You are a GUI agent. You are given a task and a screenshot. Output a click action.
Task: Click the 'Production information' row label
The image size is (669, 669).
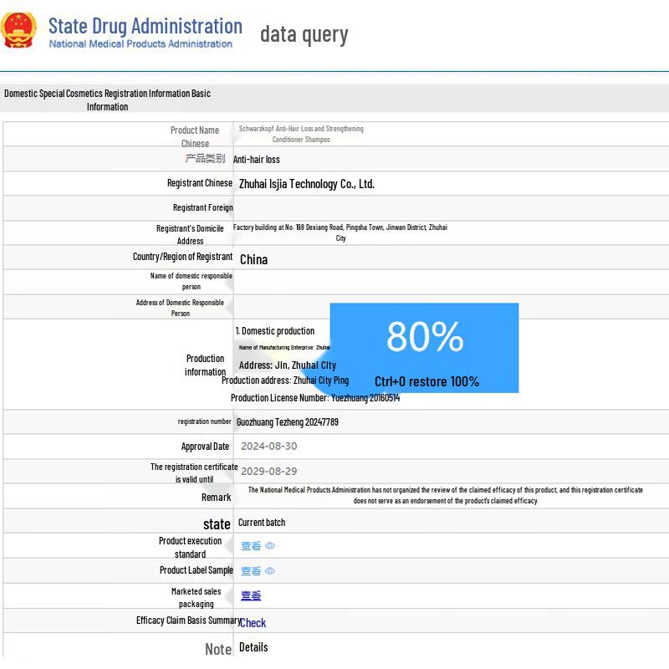205,365
